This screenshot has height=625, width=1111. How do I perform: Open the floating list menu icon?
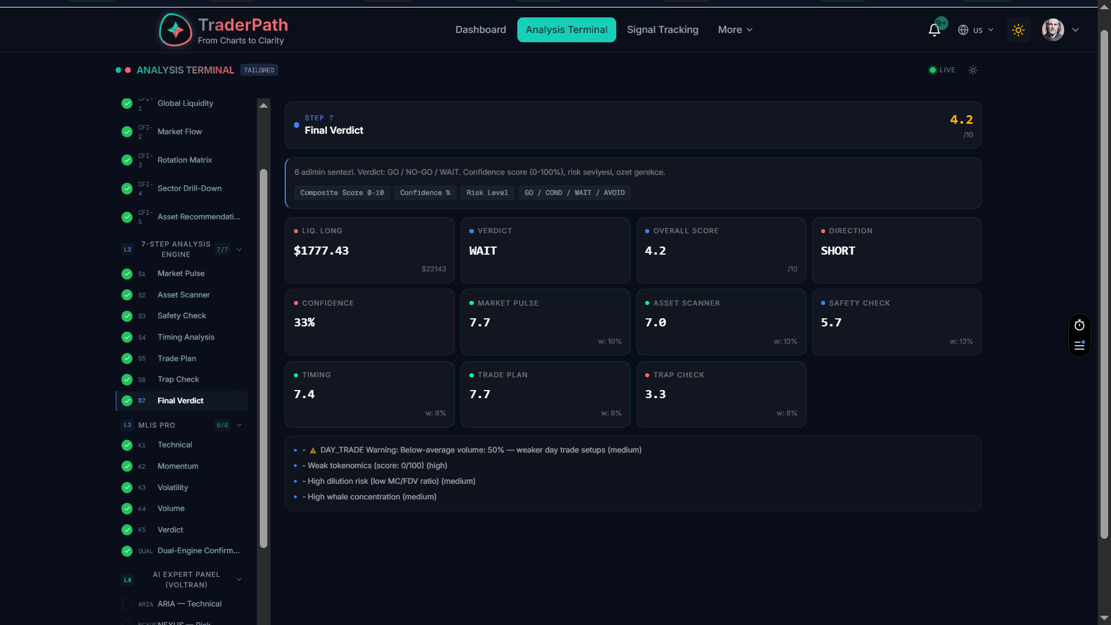[1079, 345]
